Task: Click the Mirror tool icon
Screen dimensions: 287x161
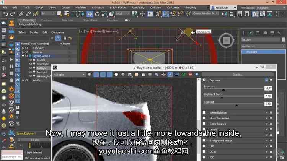Action: [x=224, y=14]
